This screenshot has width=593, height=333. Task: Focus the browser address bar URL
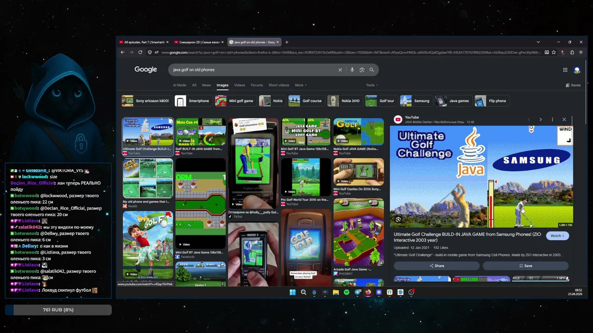click(x=351, y=52)
